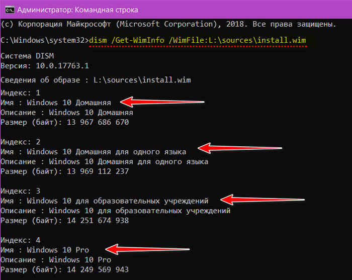Click 'Описание : Windows 10 Домашняя для одного языка'

pos(105,162)
